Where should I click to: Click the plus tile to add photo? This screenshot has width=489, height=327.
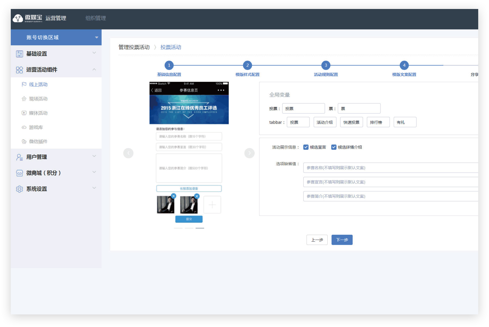[212, 205]
